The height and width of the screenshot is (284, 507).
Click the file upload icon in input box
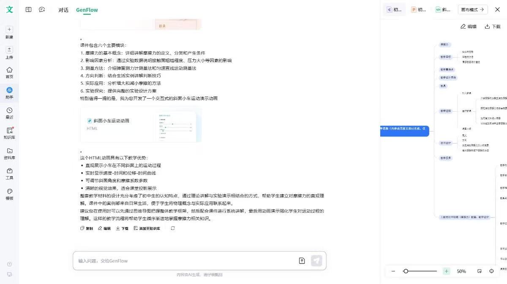point(302,260)
